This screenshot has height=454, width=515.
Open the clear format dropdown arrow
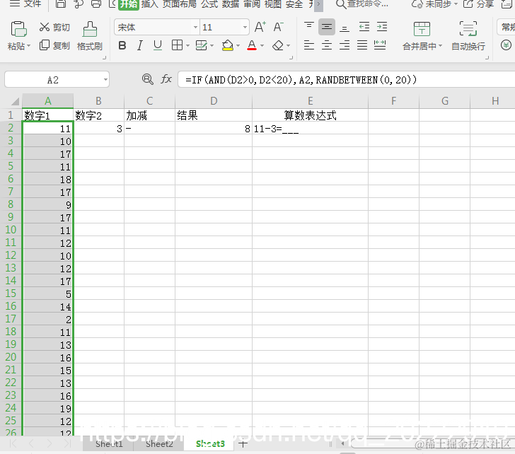click(x=288, y=46)
